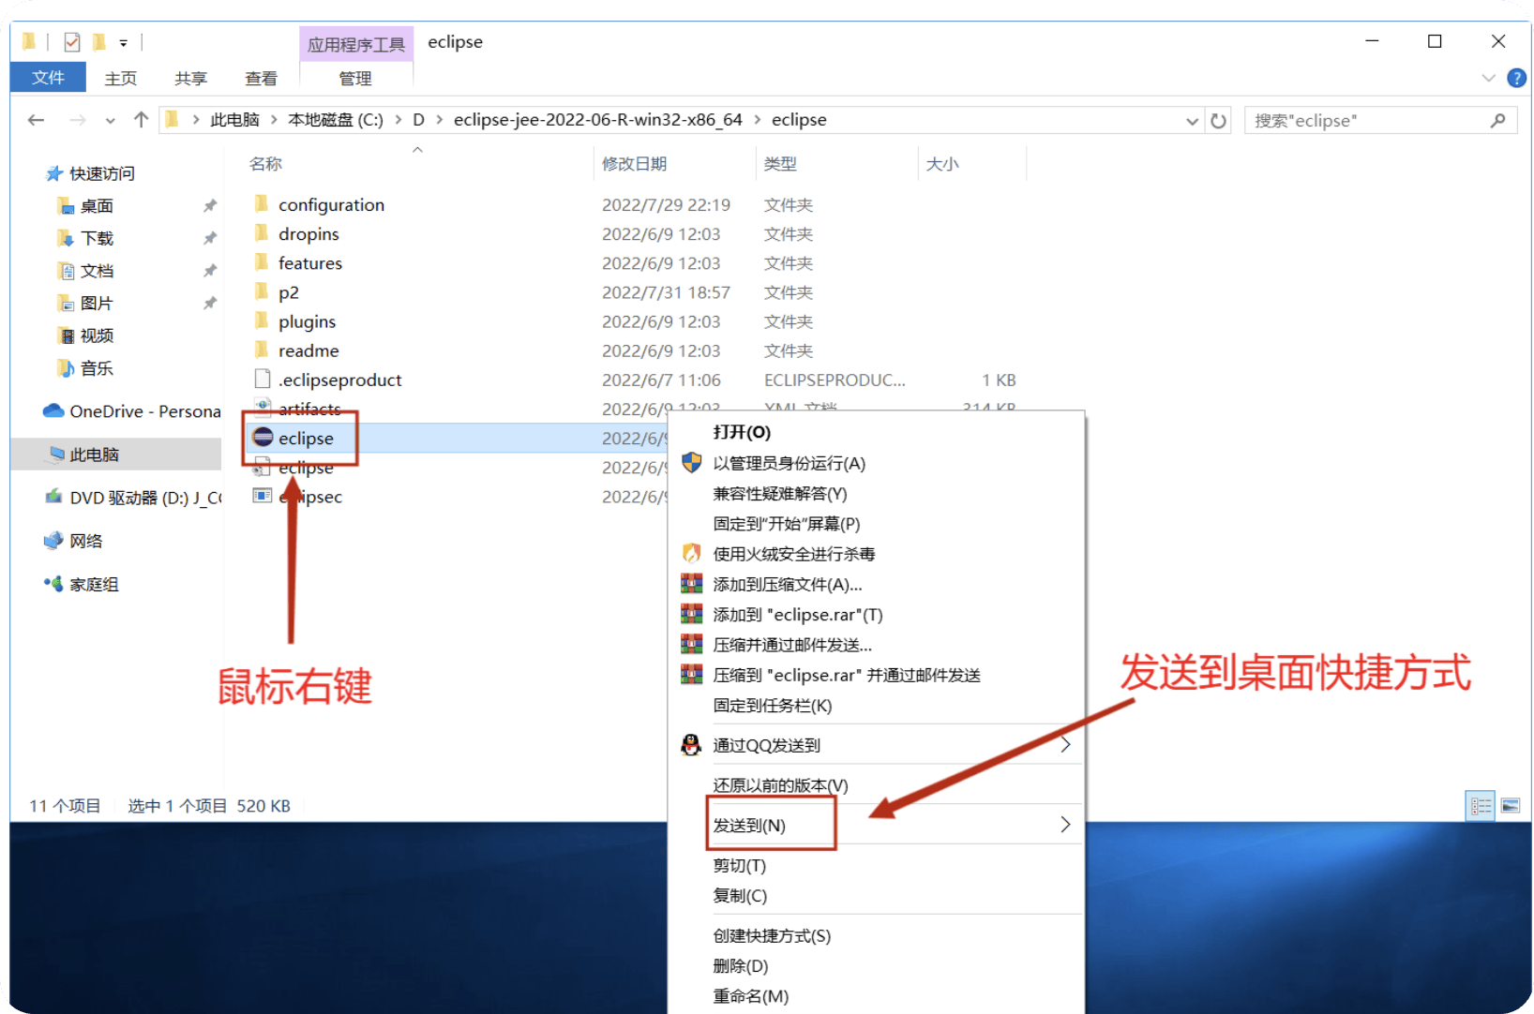
Task: Switch to large icons view layout icon
Action: (1511, 806)
